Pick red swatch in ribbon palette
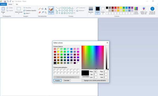Image resolution: width=158 pixels, height=96 pixels. (115, 8)
